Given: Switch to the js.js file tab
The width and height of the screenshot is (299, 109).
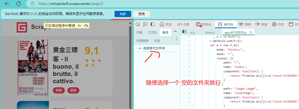Looking at the screenshot, I should tap(192, 33).
